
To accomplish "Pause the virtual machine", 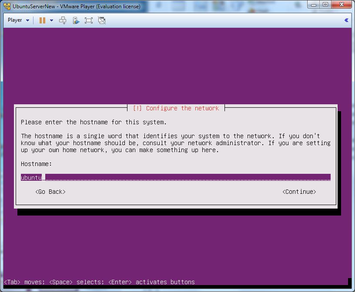I will [42, 20].
